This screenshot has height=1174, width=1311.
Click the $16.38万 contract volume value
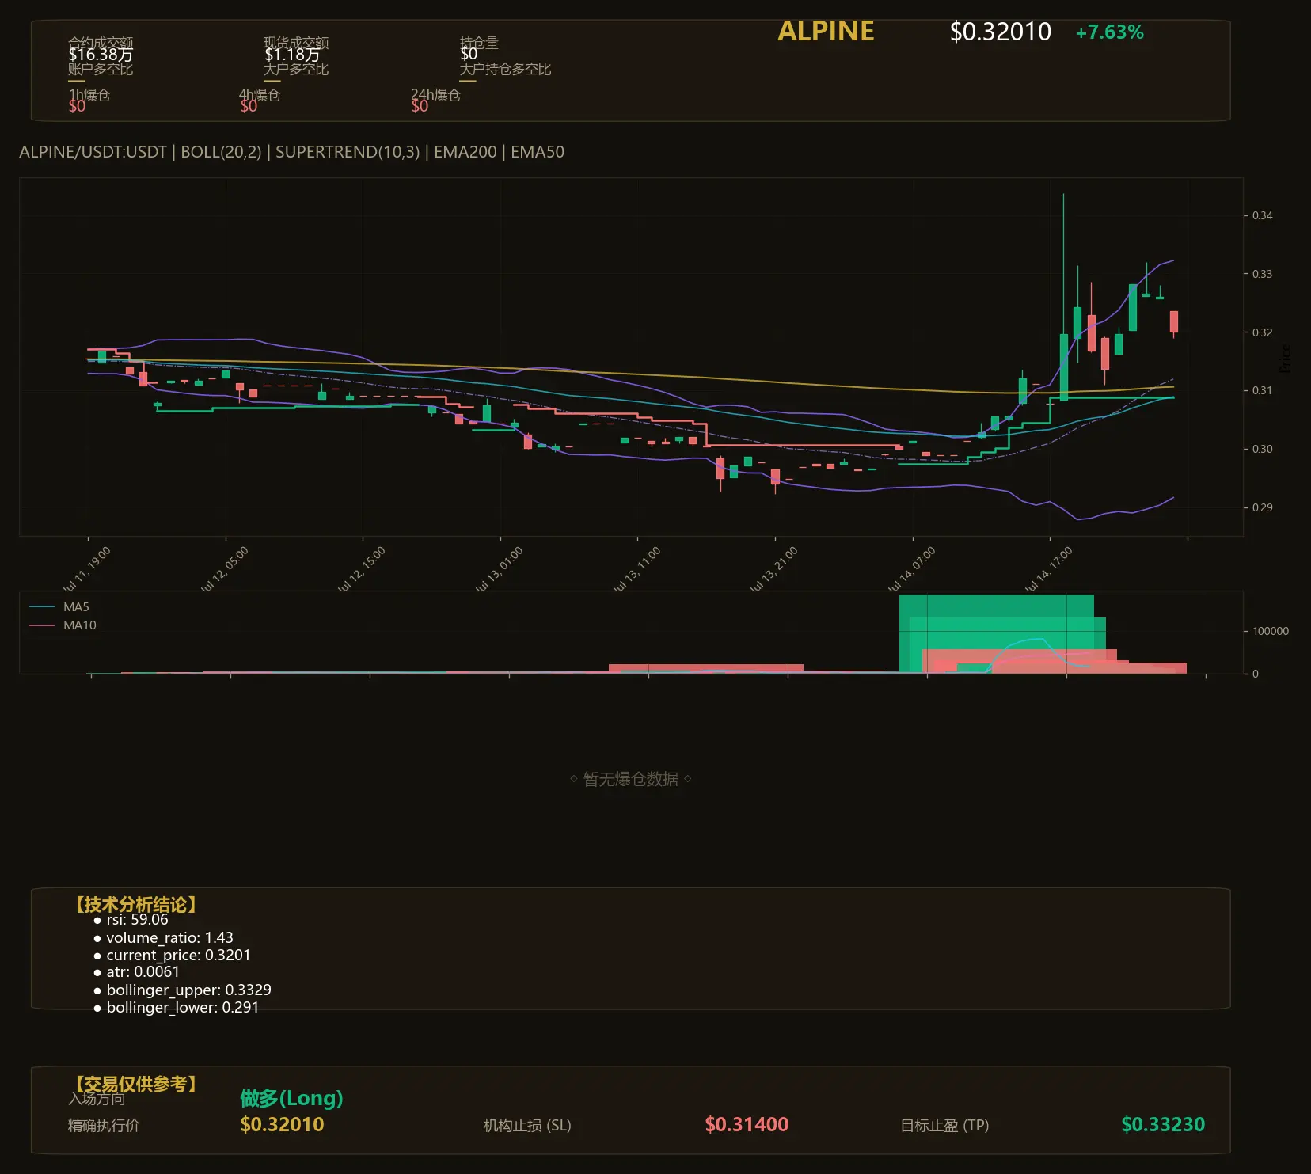tap(101, 55)
